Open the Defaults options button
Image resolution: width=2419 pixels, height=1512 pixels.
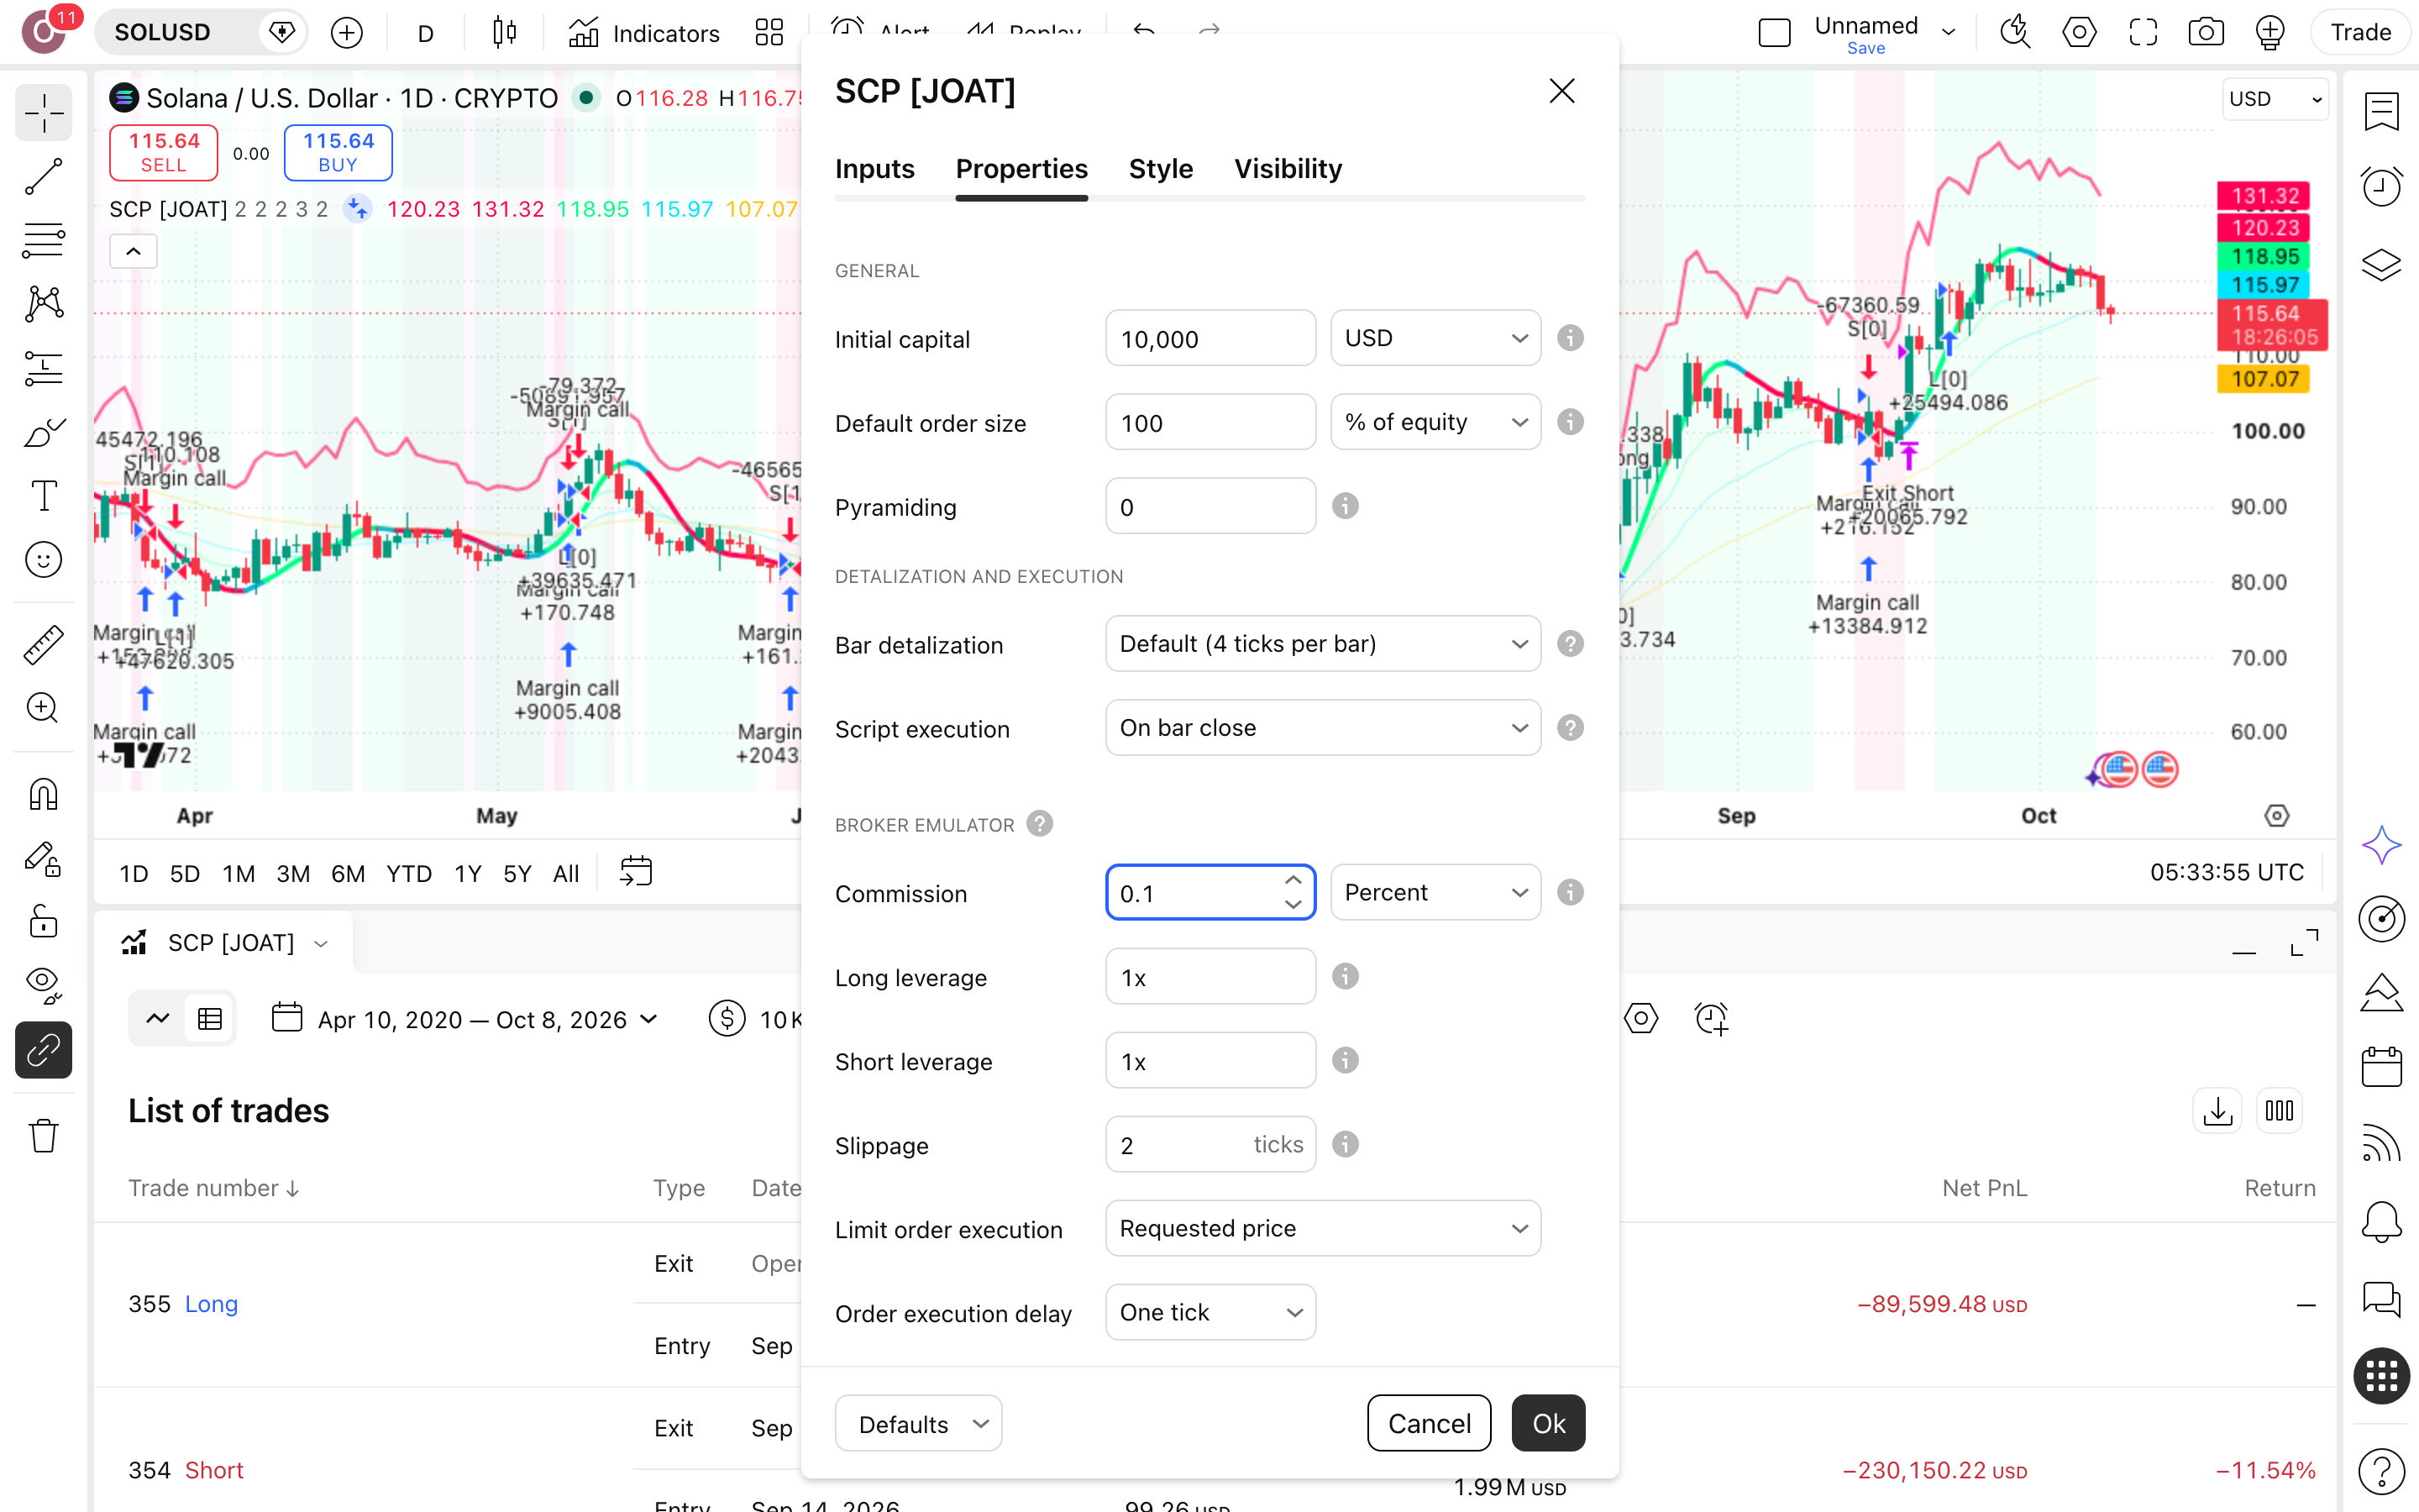917,1423
